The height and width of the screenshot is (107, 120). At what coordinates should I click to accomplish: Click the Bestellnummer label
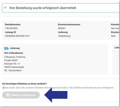point(13,25)
